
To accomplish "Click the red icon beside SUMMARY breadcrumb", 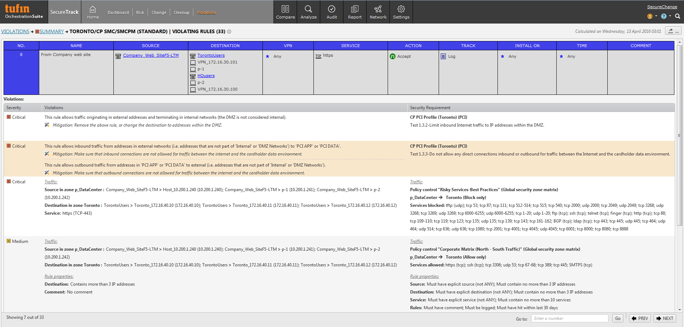I will pyautogui.click(x=37, y=32).
